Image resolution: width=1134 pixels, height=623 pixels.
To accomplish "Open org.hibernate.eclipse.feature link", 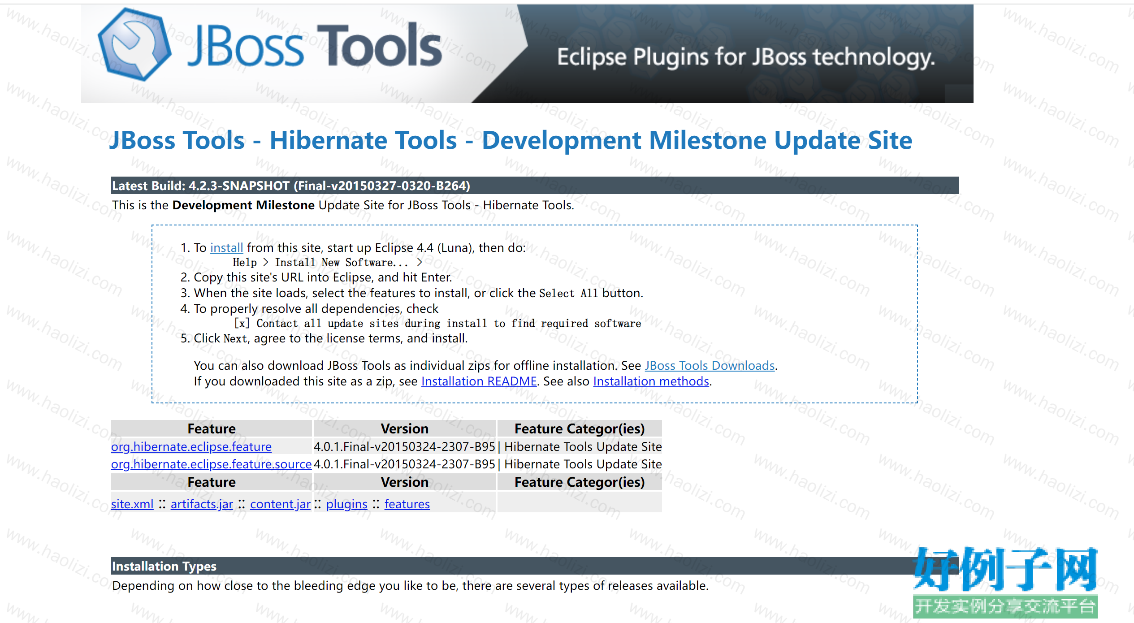I will click(191, 446).
